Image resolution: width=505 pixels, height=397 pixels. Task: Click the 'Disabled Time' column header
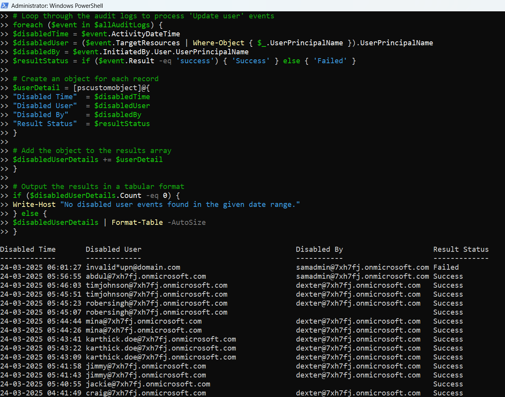(x=28, y=249)
